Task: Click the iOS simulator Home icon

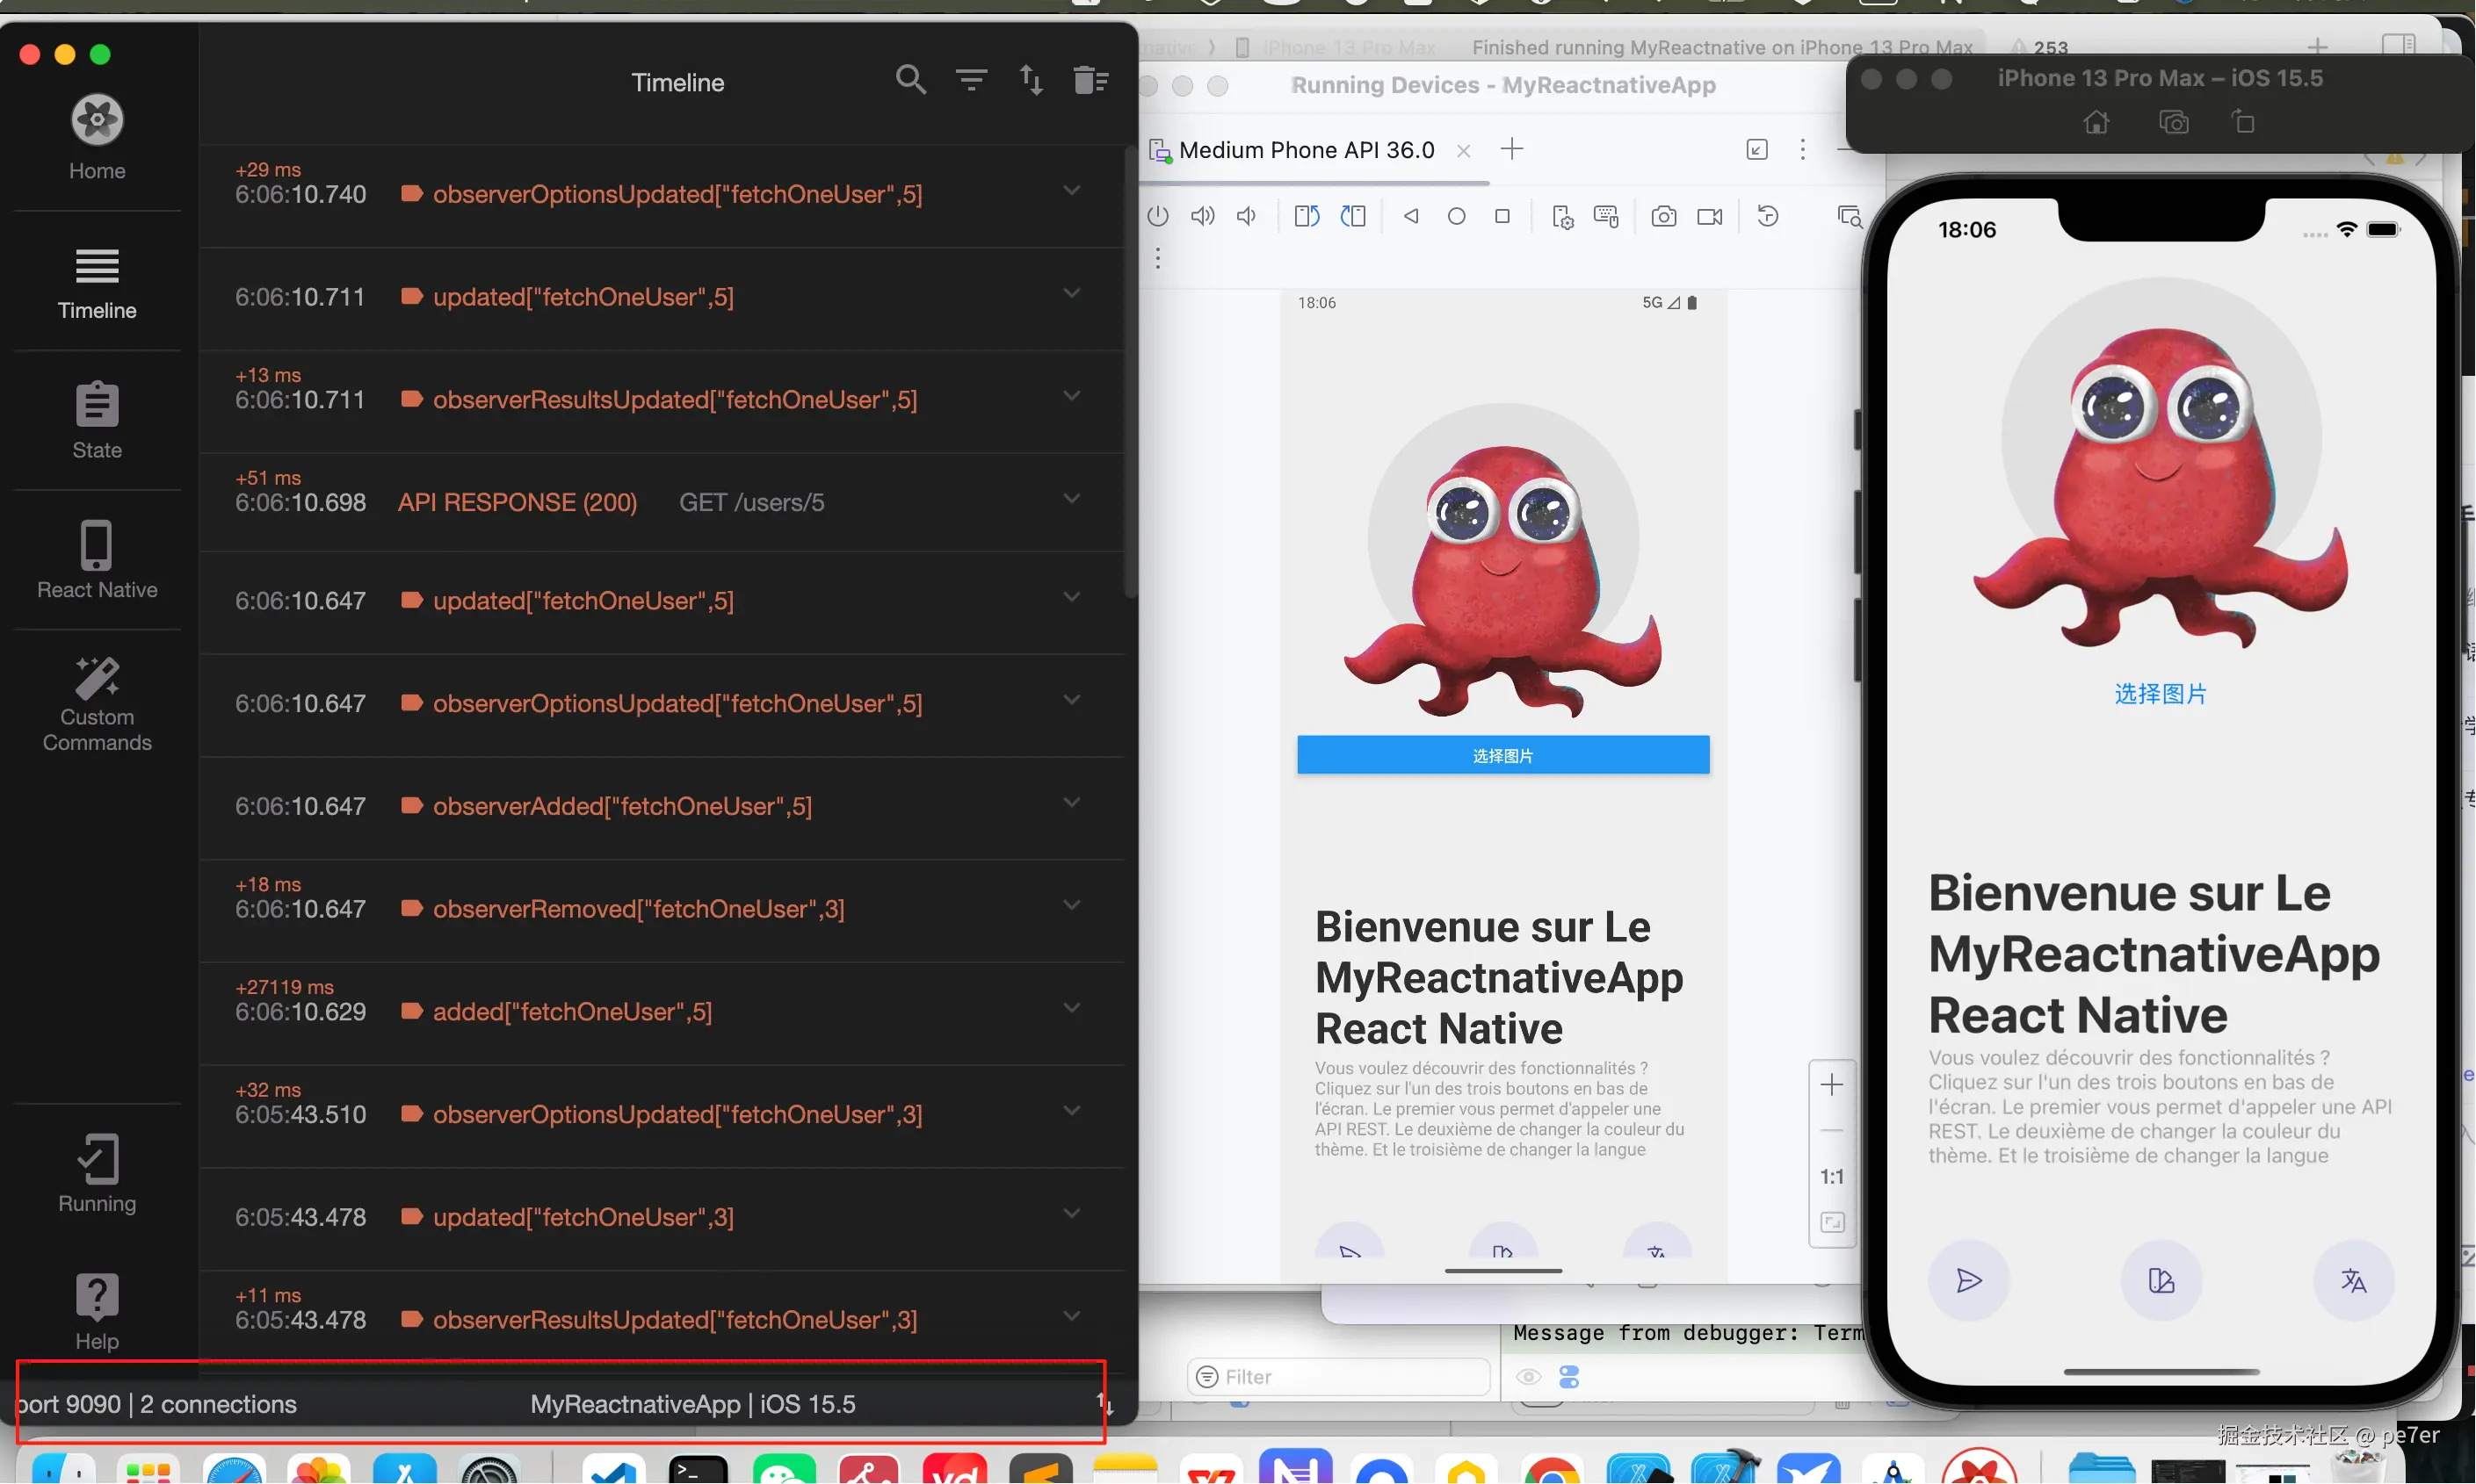Action: coord(2096,122)
